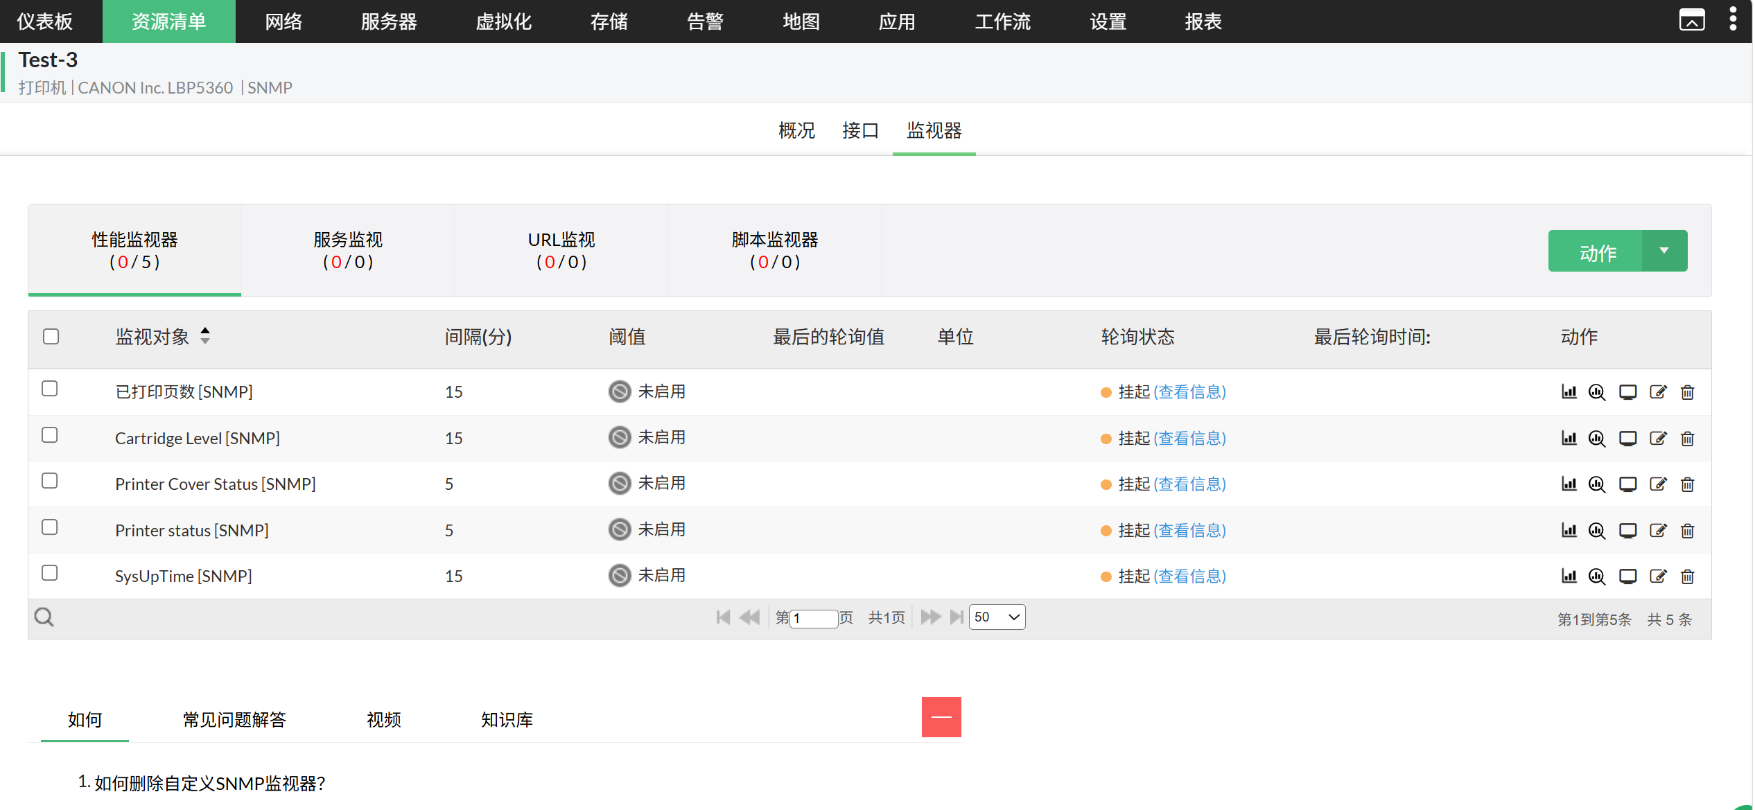Open the 常见问题解答 help tab
Image resolution: width=1755 pixels, height=810 pixels.
234,720
